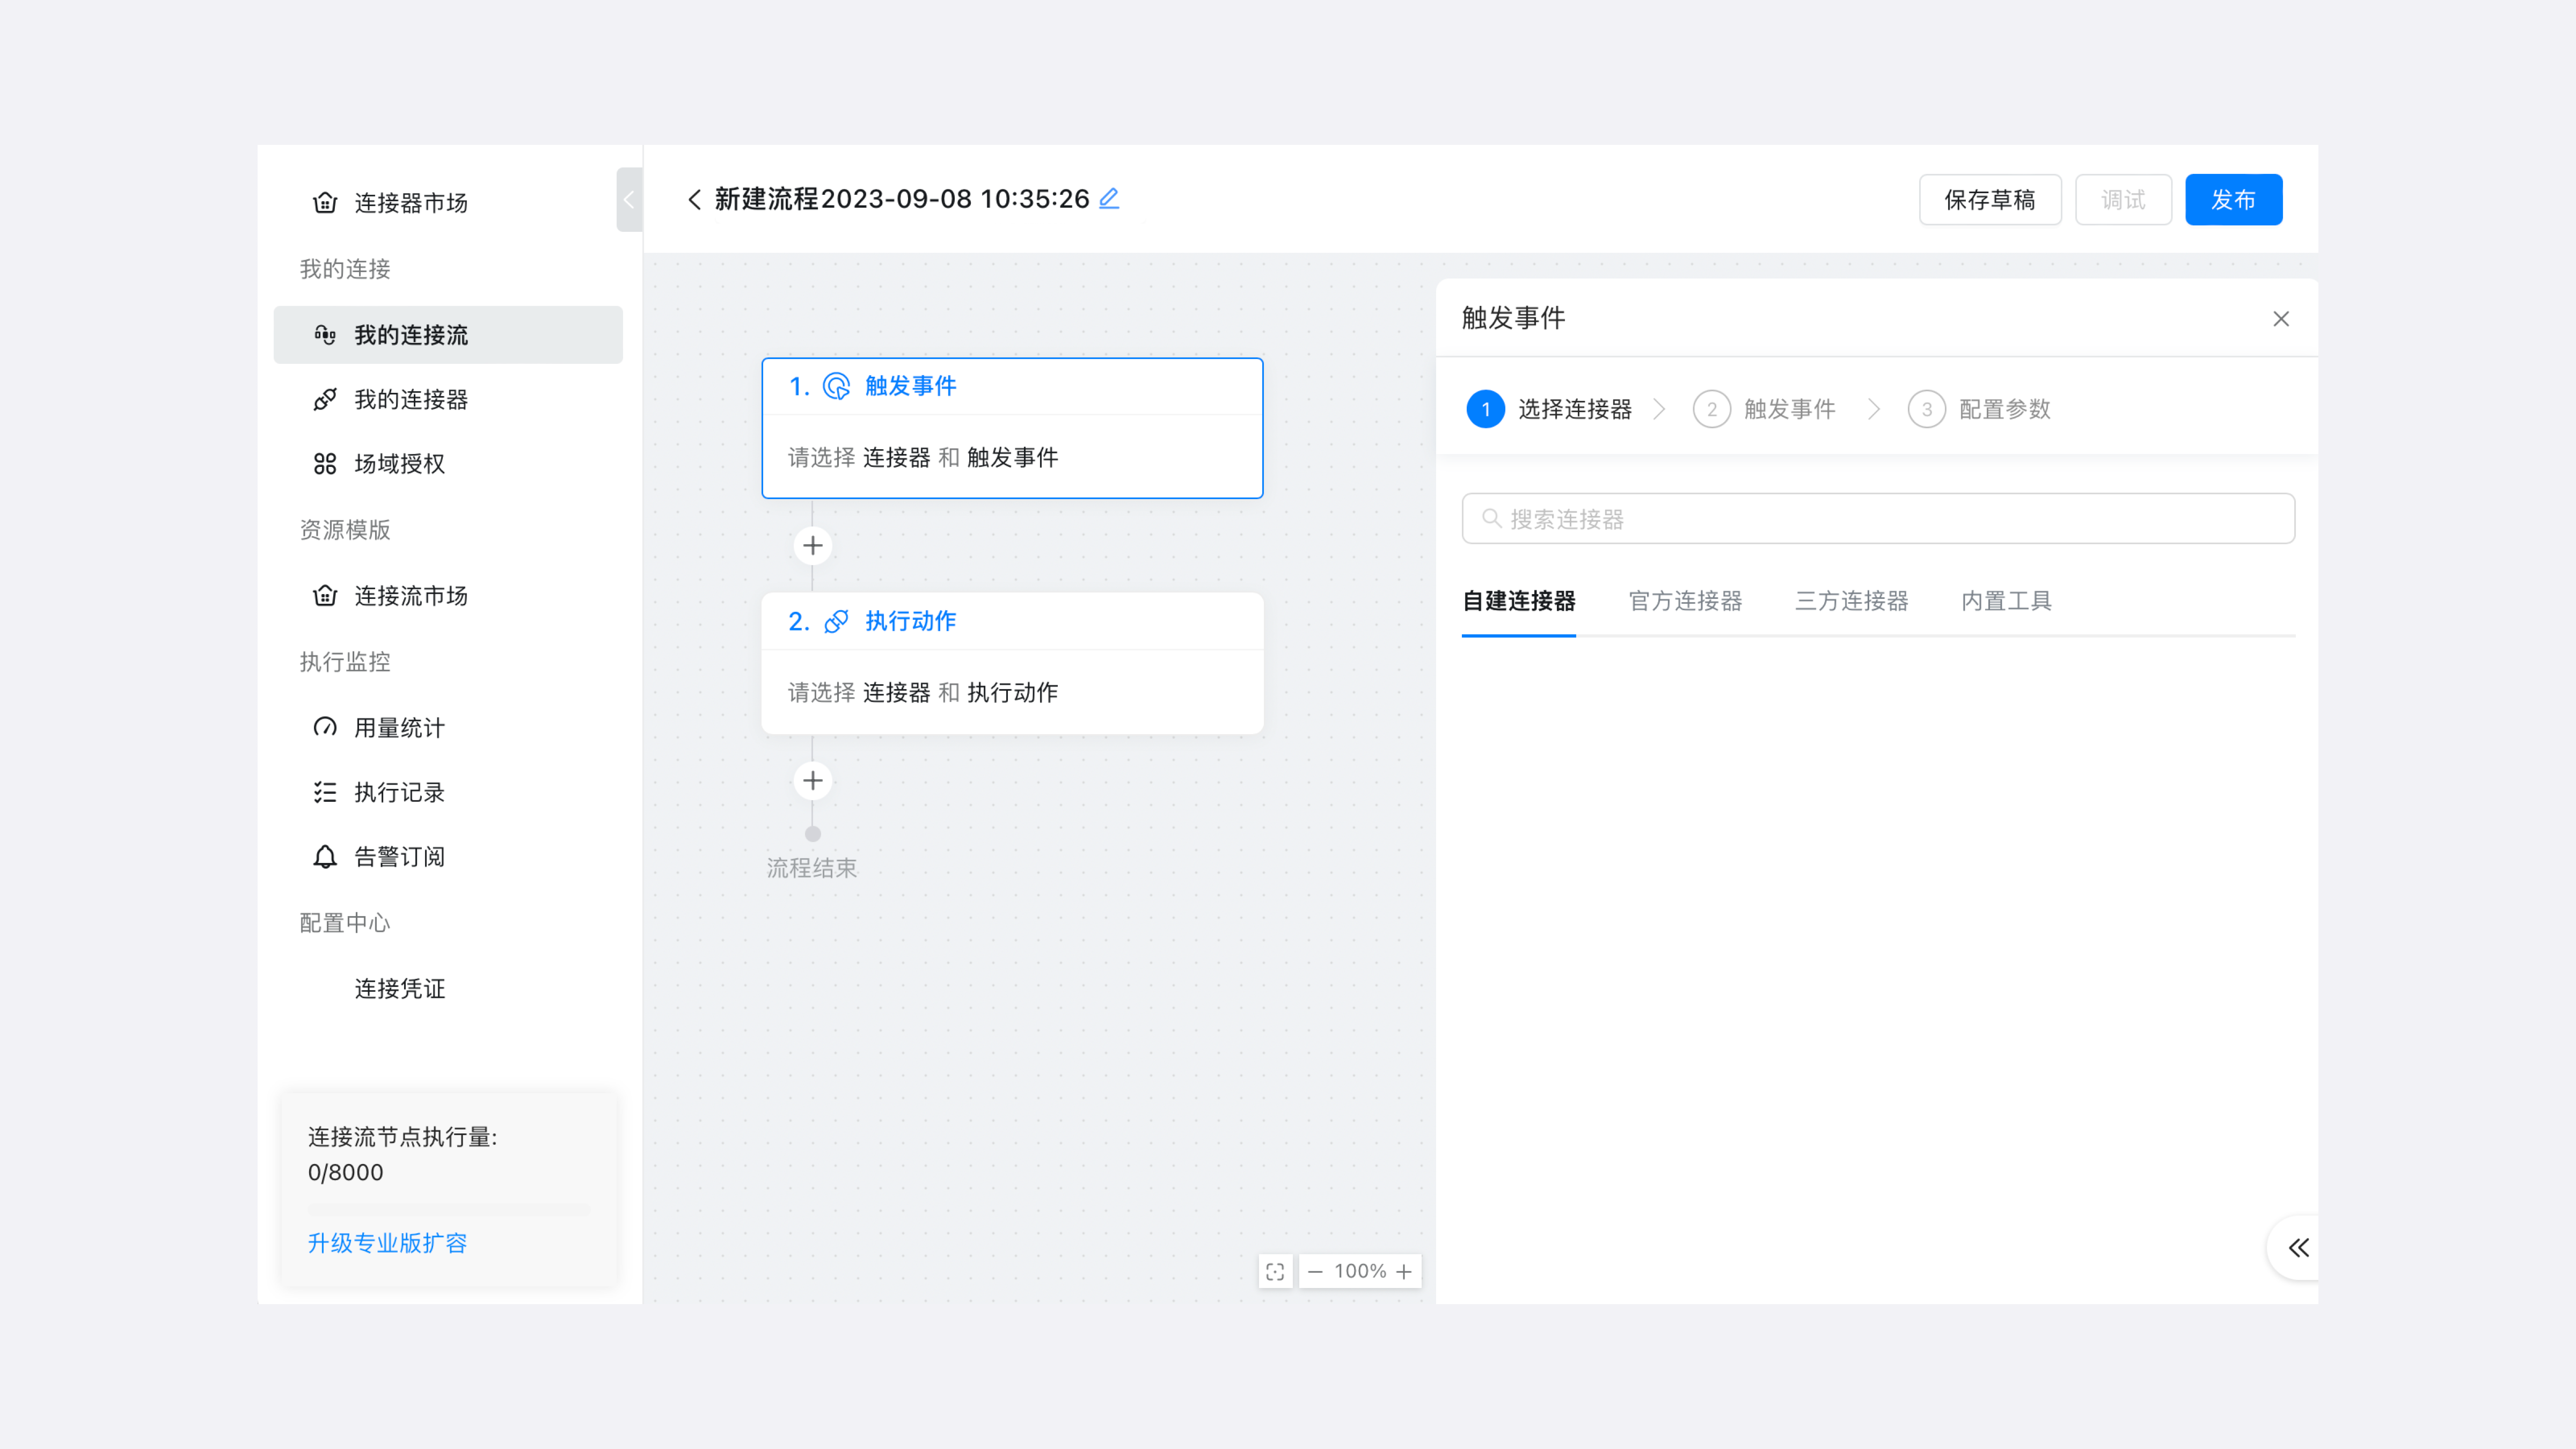Click the zoom plus control

point(1404,1271)
